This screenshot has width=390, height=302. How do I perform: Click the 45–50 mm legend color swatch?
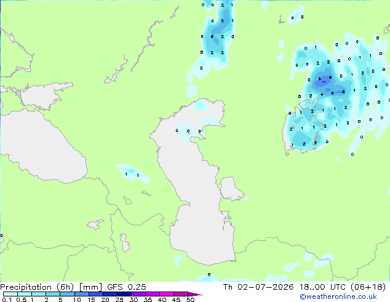(x=180, y=294)
